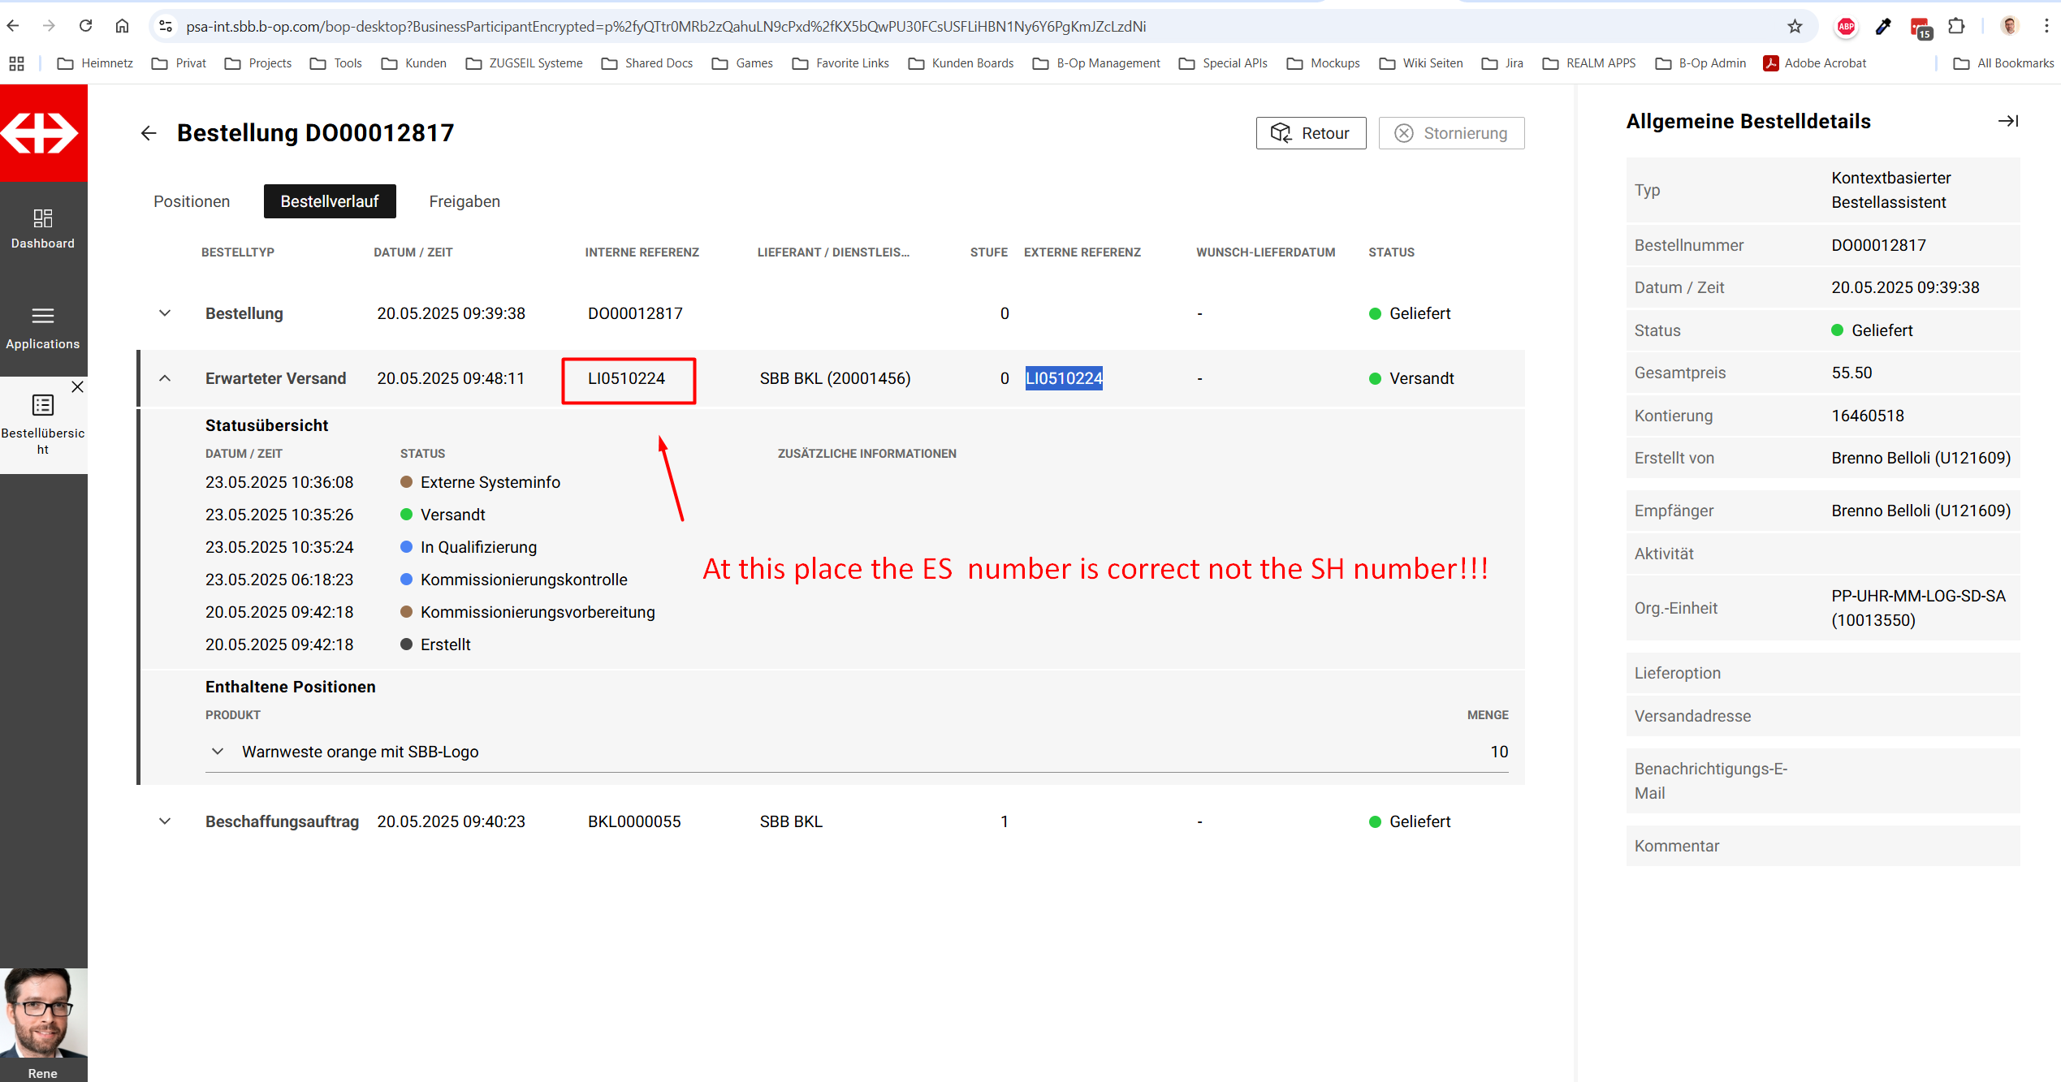Click the Rene user profile photo
Screen dimensions: 2061x1082
[43, 1014]
